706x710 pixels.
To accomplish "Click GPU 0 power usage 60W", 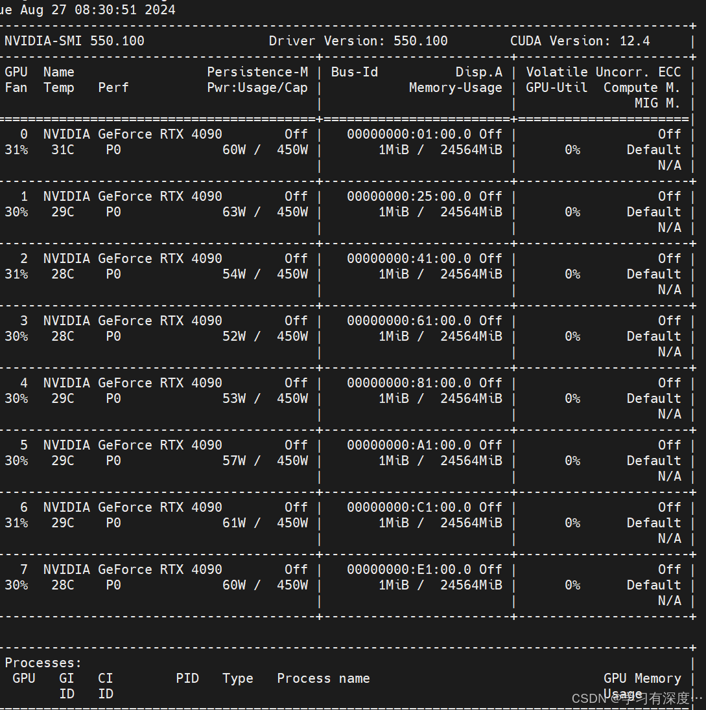I will (x=234, y=150).
